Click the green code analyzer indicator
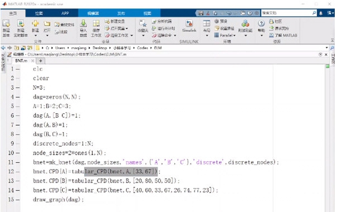This screenshot has height=212, width=337. point(328,66)
